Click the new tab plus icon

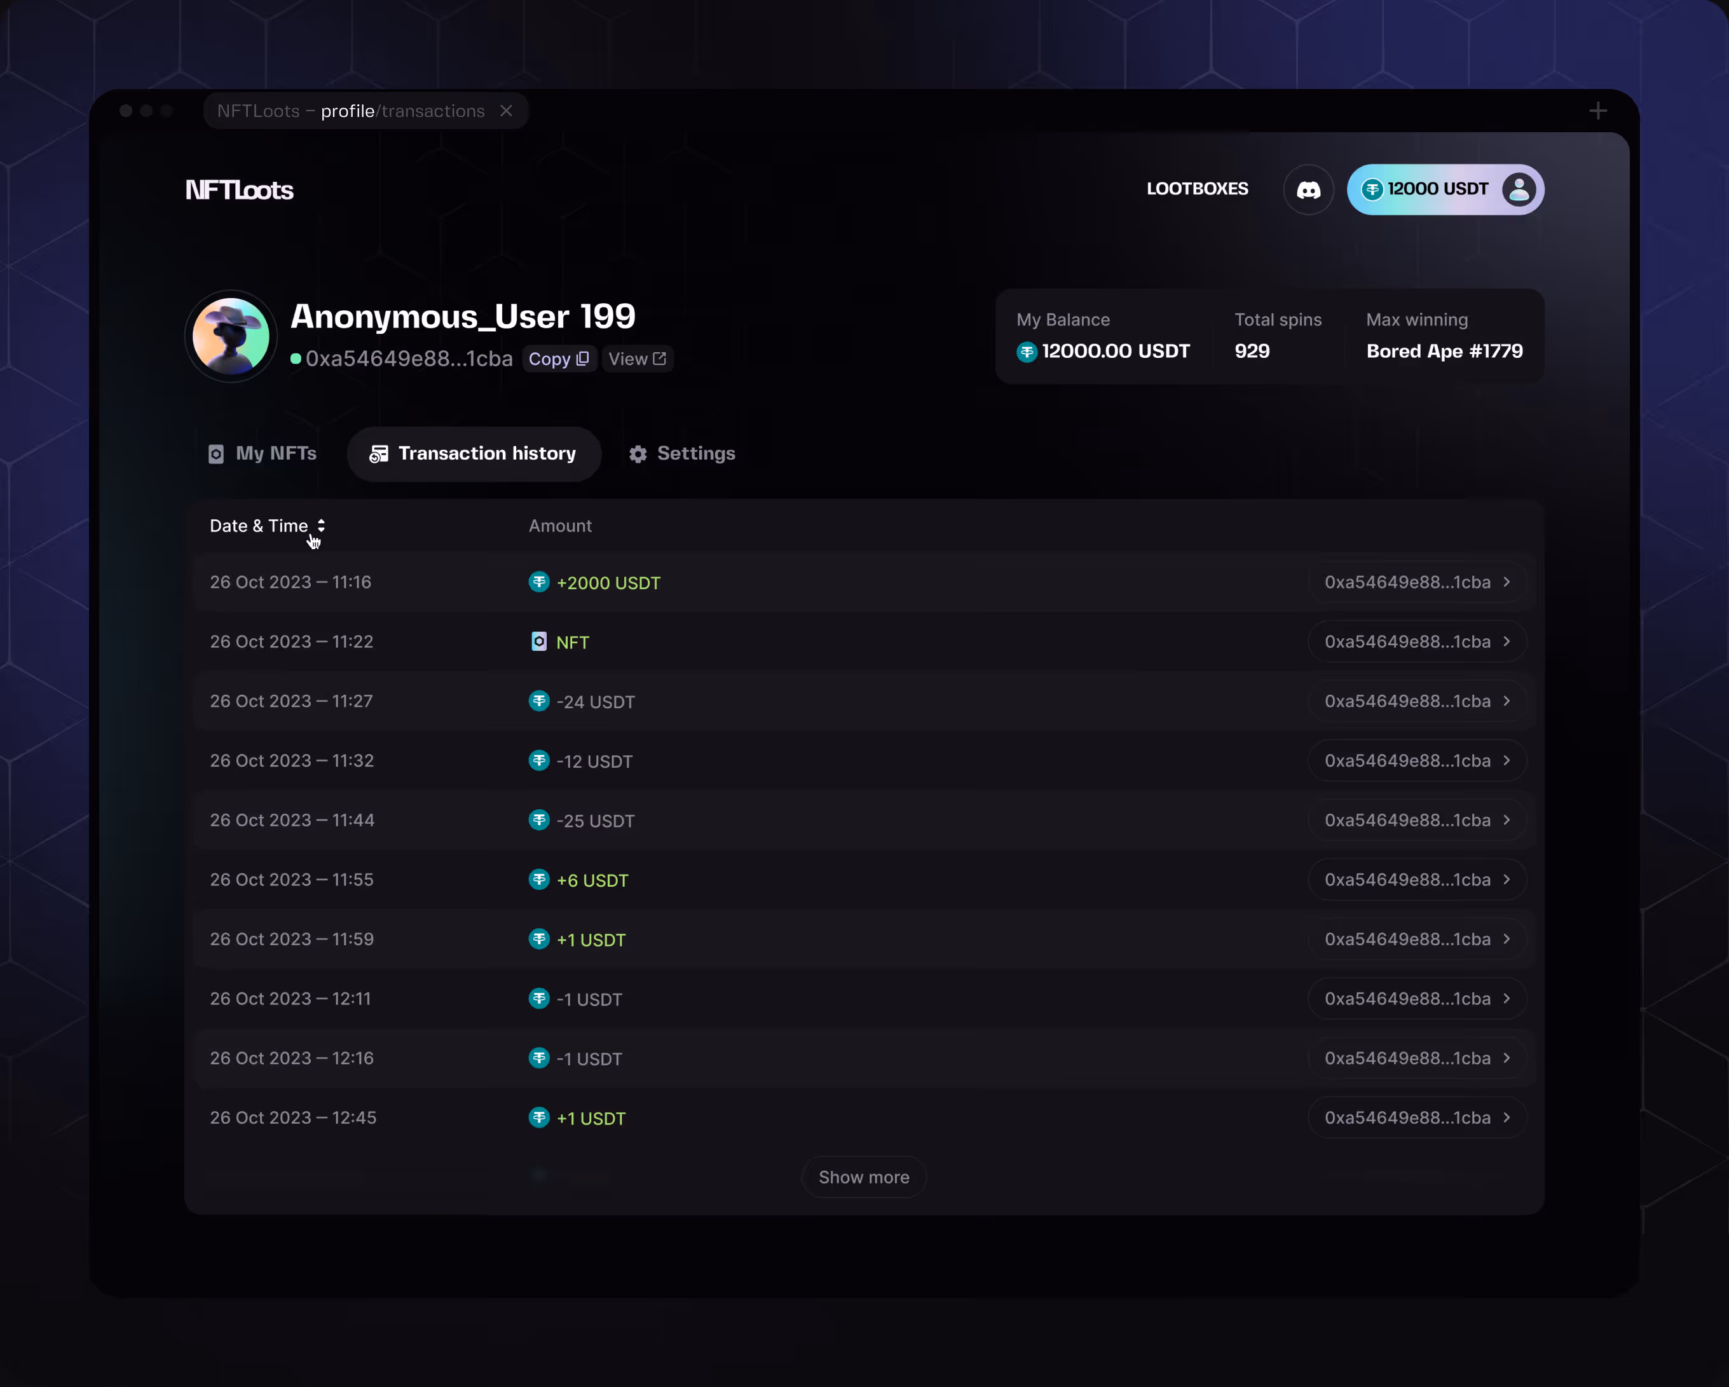point(1597,111)
